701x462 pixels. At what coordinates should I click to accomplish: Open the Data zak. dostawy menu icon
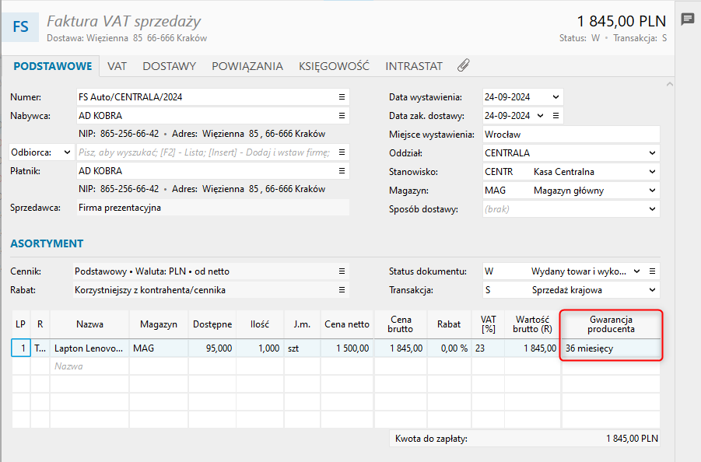pyautogui.click(x=556, y=116)
